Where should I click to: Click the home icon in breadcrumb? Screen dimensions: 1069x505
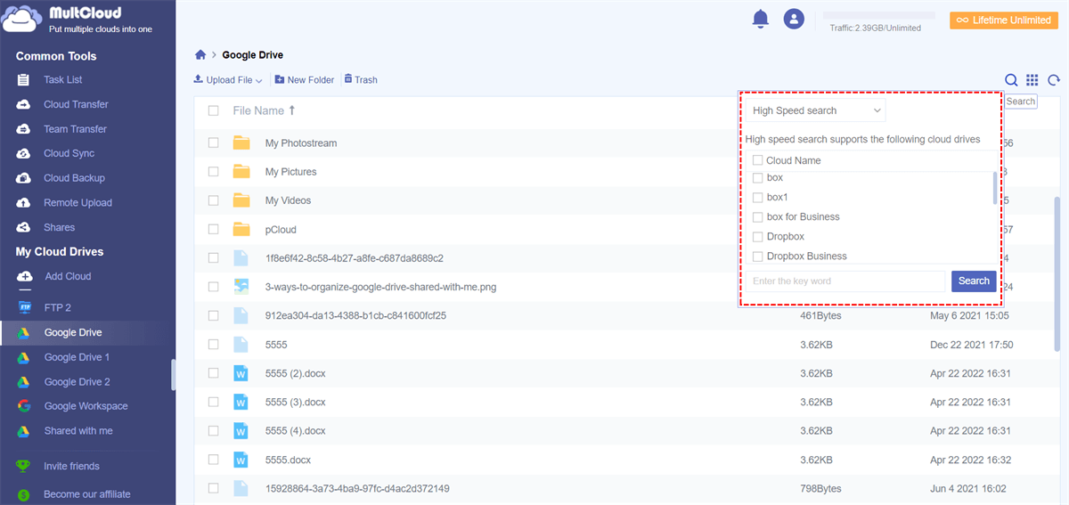(x=200, y=55)
